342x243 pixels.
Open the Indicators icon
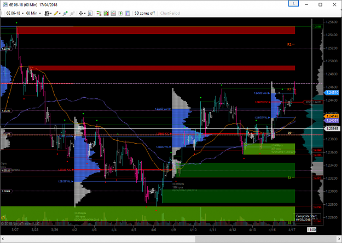pyautogui.click(x=113, y=14)
